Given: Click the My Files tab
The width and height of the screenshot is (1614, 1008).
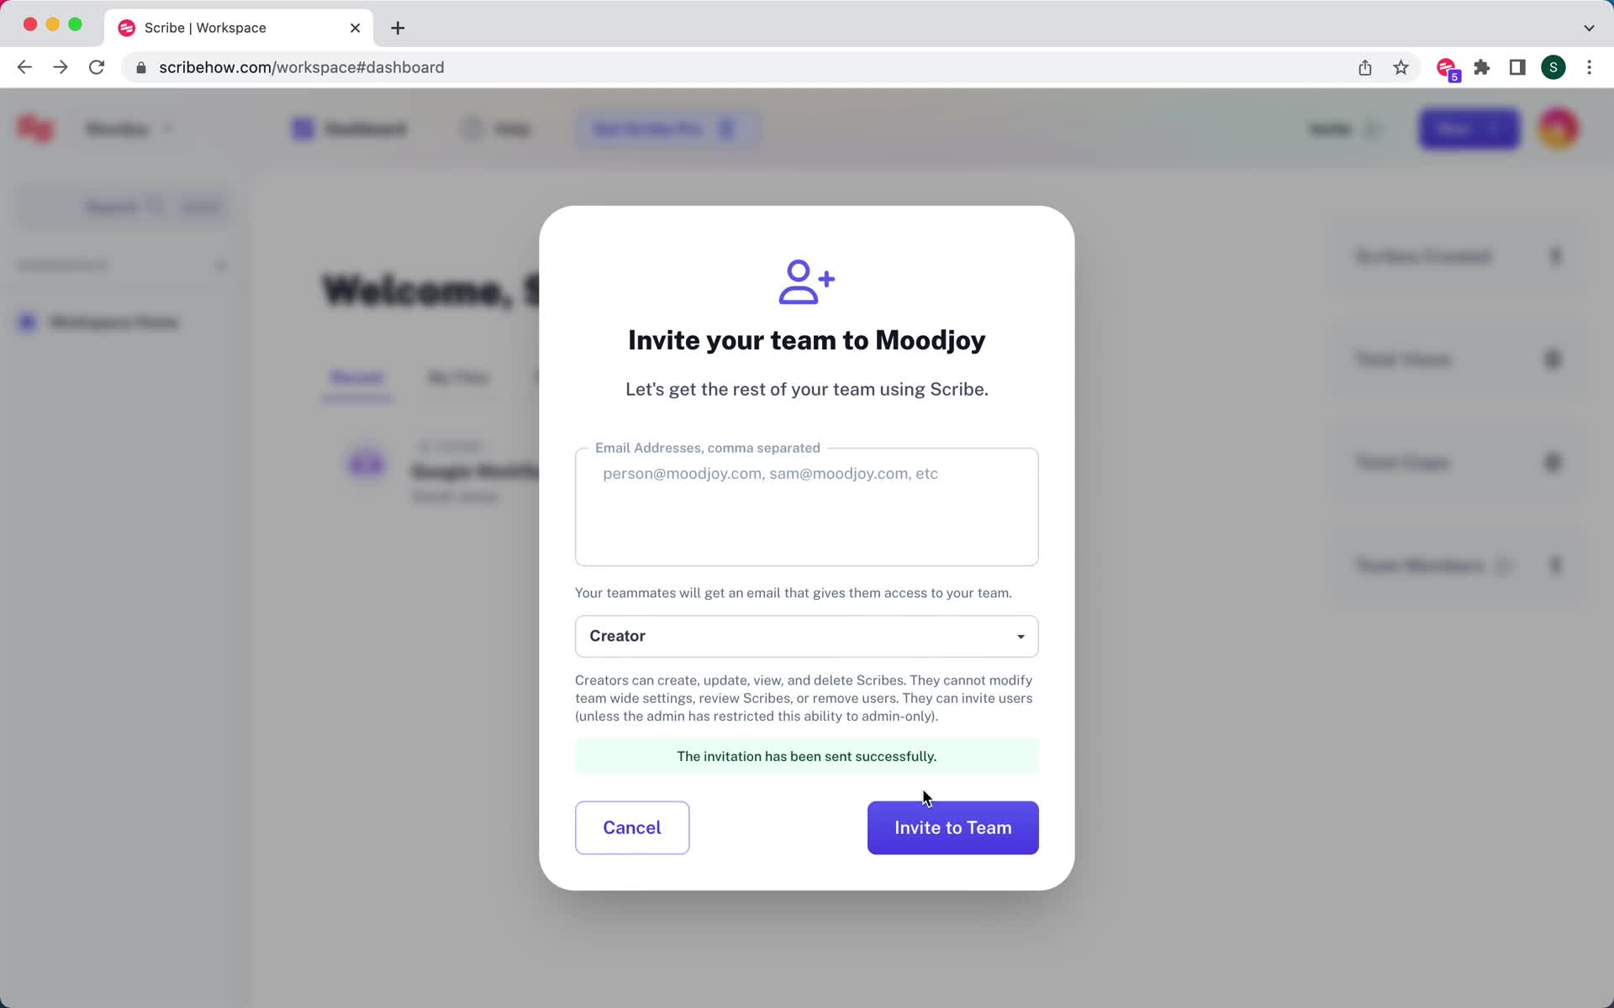Looking at the screenshot, I should (458, 377).
